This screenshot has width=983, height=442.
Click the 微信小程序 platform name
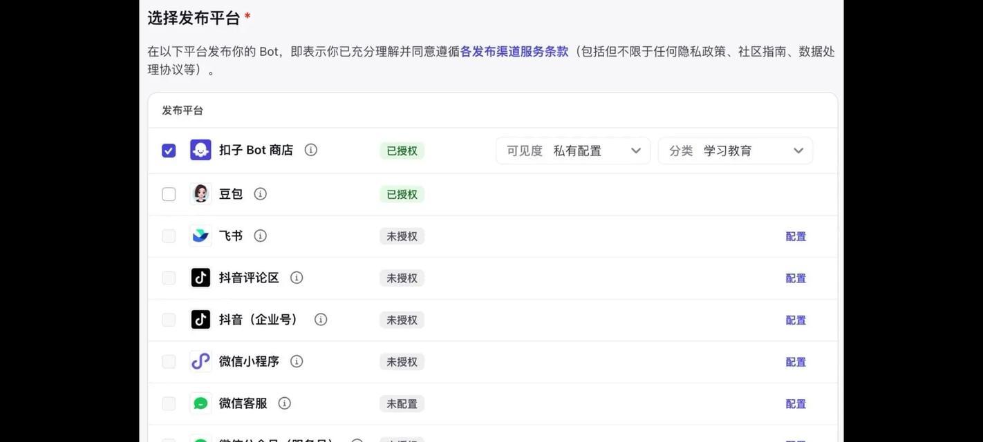pyautogui.click(x=249, y=361)
